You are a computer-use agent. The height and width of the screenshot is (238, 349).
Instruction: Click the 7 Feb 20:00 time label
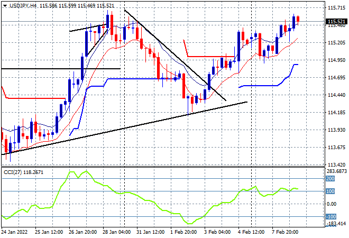click(285, 232)
